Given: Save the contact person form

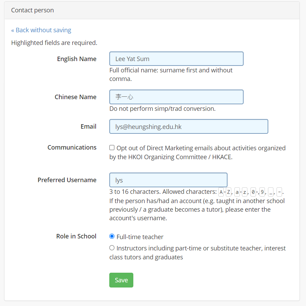Looking at the screenshot, I should [121, 280].
